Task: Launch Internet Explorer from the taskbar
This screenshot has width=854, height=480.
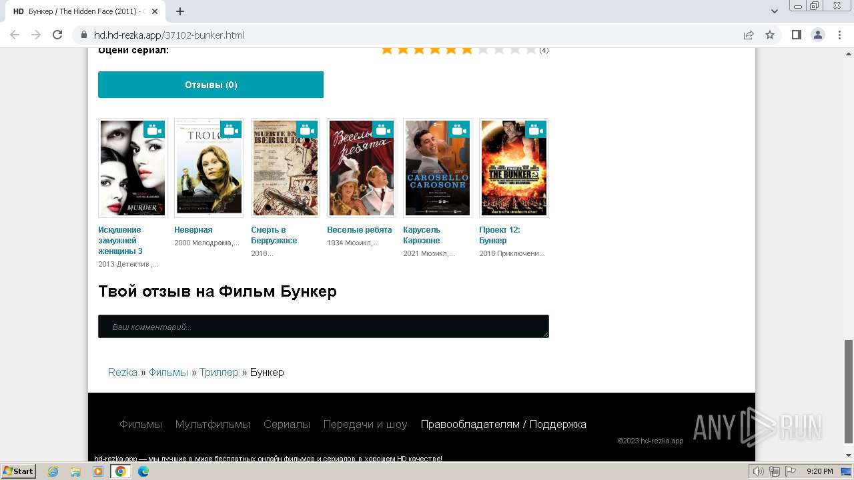Action: (x=53, y=471)
